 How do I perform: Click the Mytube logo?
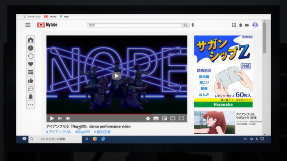point(47,25)
